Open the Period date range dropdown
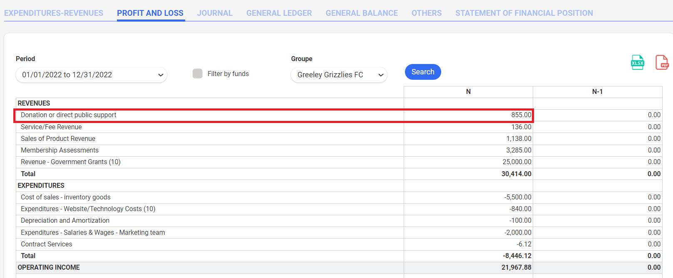673x278 pixels. (92, 75)
